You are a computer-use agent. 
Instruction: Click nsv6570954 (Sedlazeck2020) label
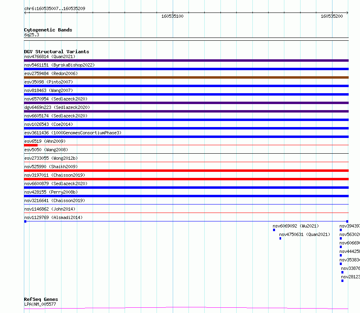pyautogui.click(x=56, y=99)
